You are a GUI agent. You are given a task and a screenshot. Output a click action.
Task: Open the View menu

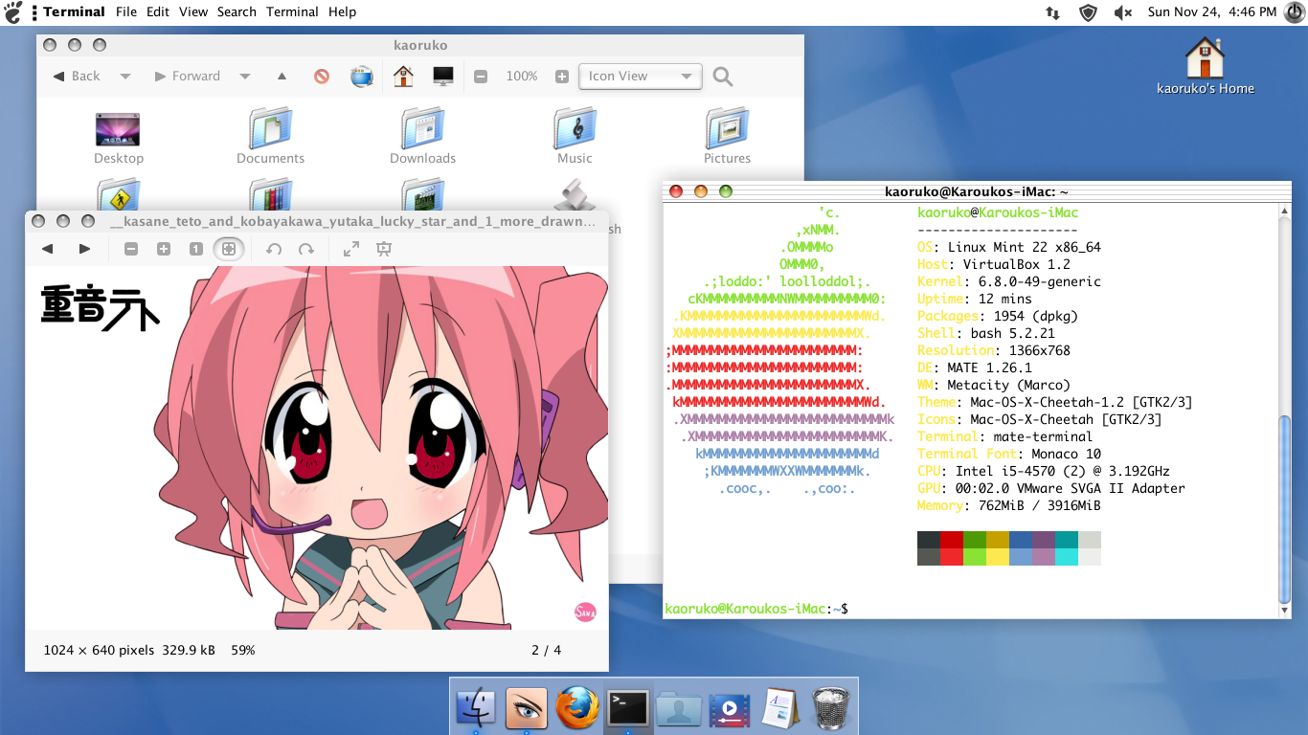(x=193, y=12)
